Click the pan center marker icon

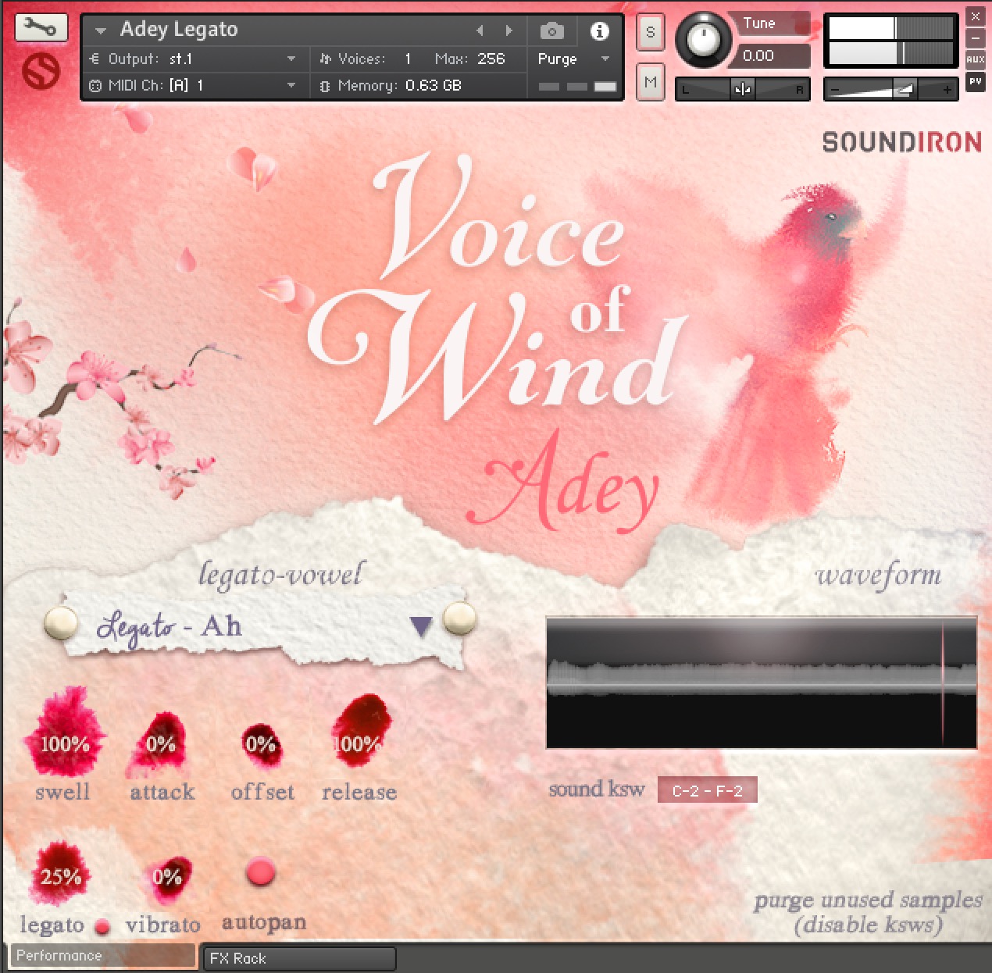pyautogui.click(x=743, y=89)
